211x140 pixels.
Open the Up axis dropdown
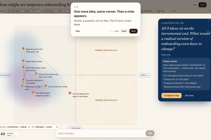tap(47, 127)
